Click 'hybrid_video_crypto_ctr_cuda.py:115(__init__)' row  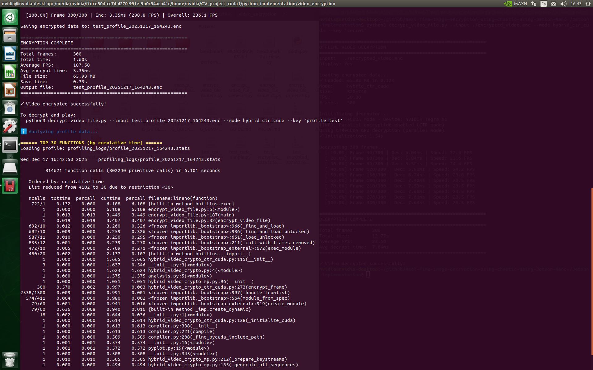click(147, 259)
